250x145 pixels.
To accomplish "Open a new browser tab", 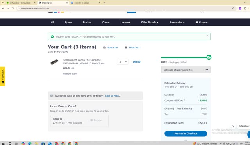I will [104, 3].
